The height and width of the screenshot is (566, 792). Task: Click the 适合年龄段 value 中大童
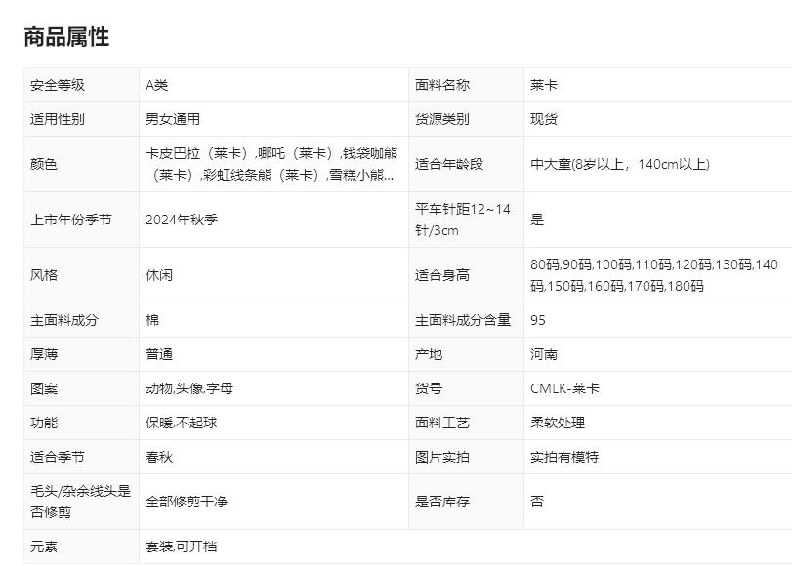click(x=619, y=164)
